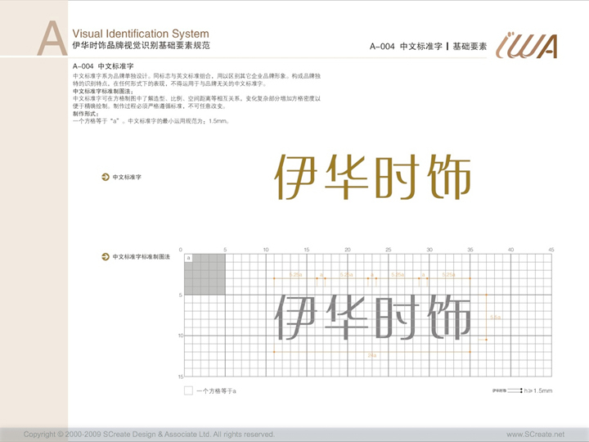The height and width of the screenshot is (442, 589).
Task: Click grid top axis number 40
Action: 510,250
